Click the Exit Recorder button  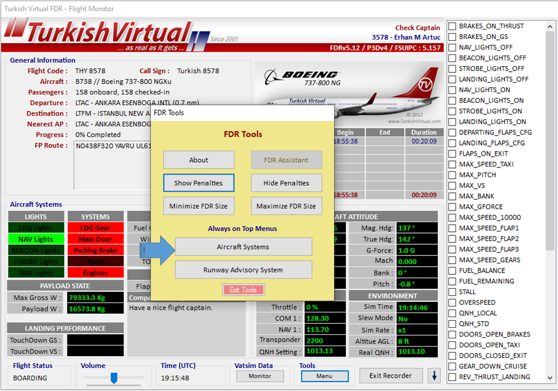pyautogui.click(x=391, y=376)
